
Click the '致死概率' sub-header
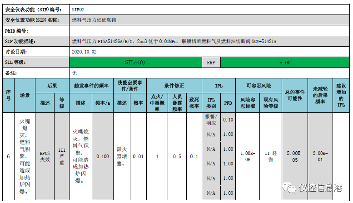[194, 103]
